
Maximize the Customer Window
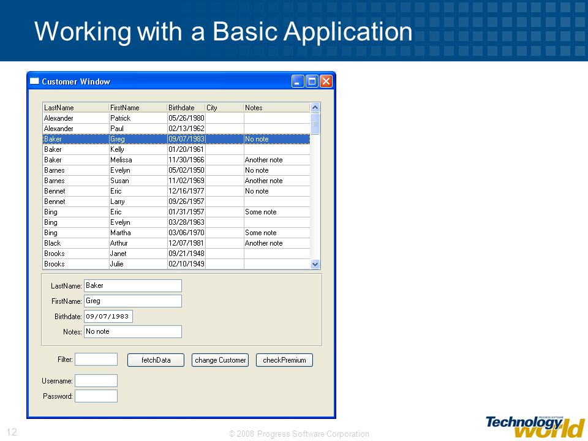[312, 81]
